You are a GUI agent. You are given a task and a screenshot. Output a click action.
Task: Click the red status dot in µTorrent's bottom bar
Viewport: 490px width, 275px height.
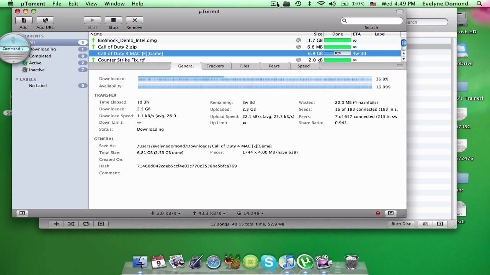pyautogui.click(x=378, y=213)
